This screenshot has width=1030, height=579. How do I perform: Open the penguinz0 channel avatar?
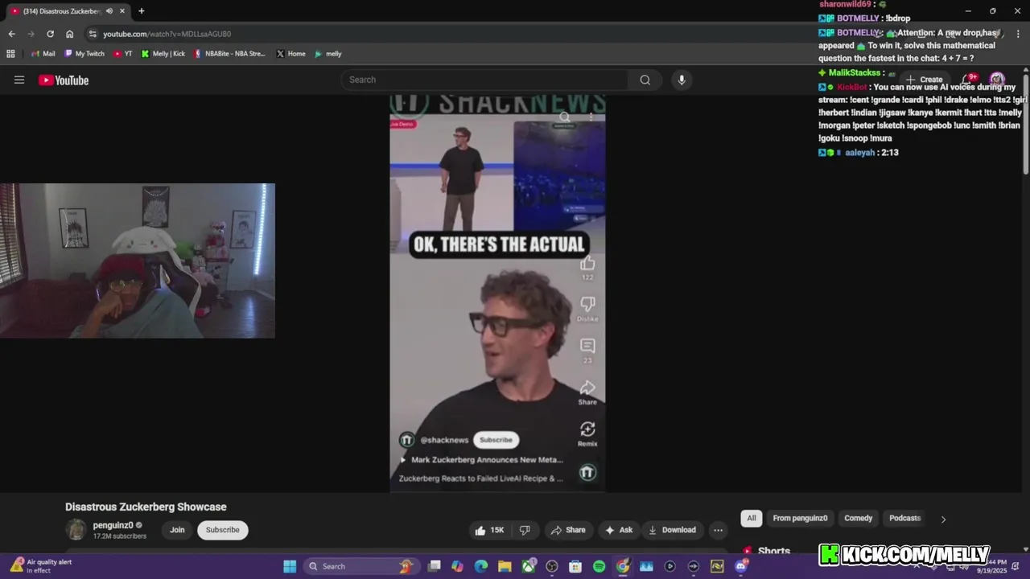point(76,530)
